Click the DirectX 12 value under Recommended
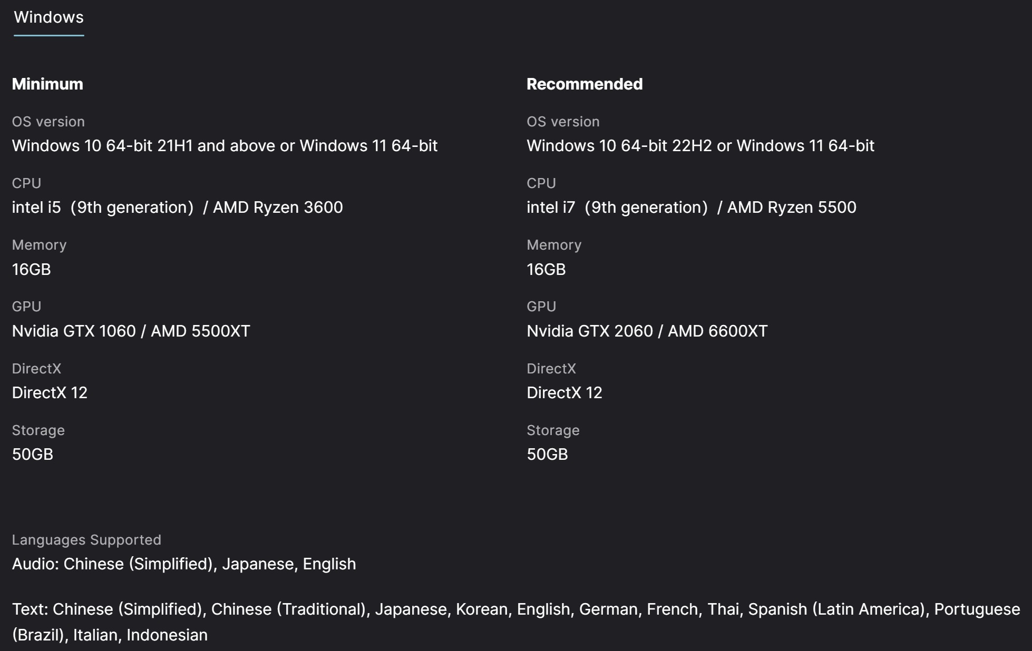Image resolution: width=1032 pixels, height=651 pixels. 564,393
